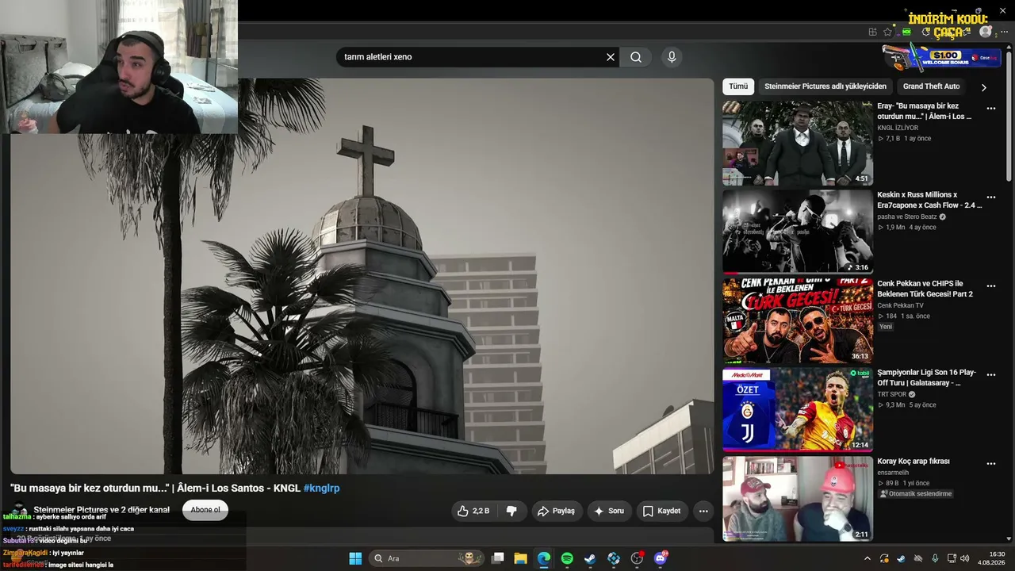
Task: Open Galatasaray Şampiyonlar Ligi özet thumbnail
Action: point(798,409)
